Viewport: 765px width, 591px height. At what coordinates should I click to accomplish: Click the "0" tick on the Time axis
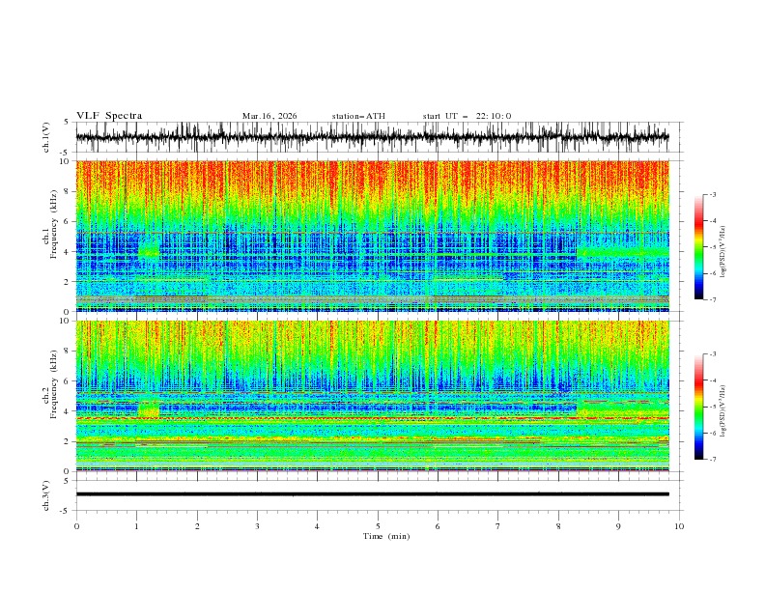point(76,526)
